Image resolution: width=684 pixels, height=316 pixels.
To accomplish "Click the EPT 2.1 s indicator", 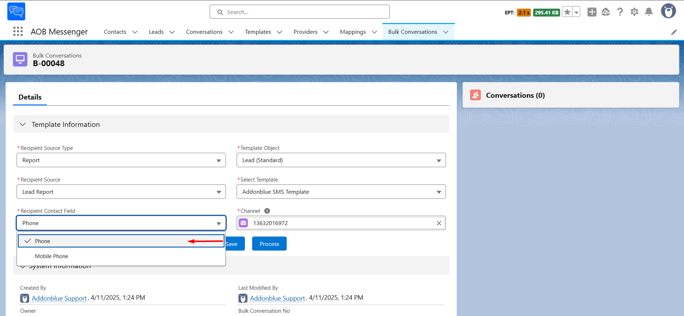I will click(524, 13).
